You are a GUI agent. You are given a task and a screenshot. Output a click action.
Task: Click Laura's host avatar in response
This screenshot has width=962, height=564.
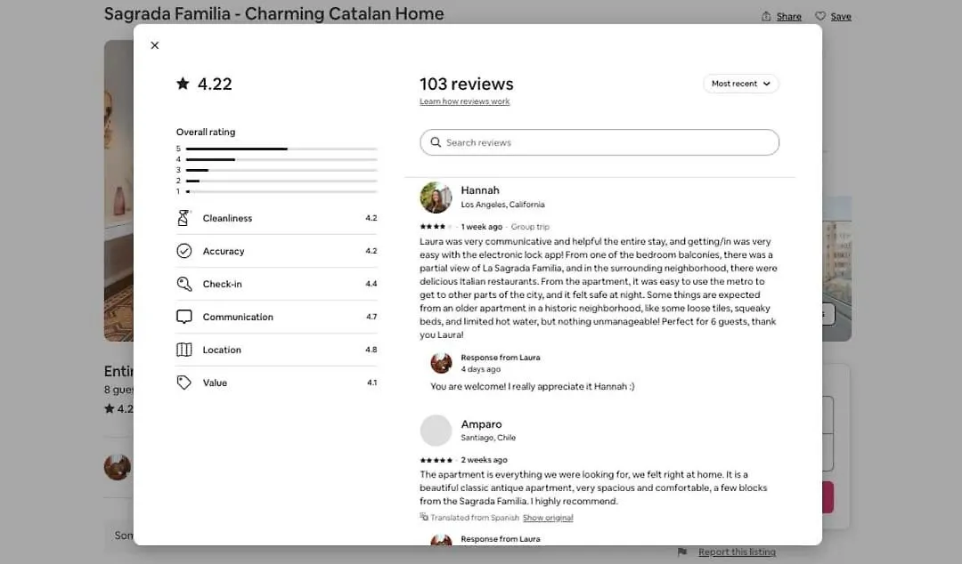[441, 363]
